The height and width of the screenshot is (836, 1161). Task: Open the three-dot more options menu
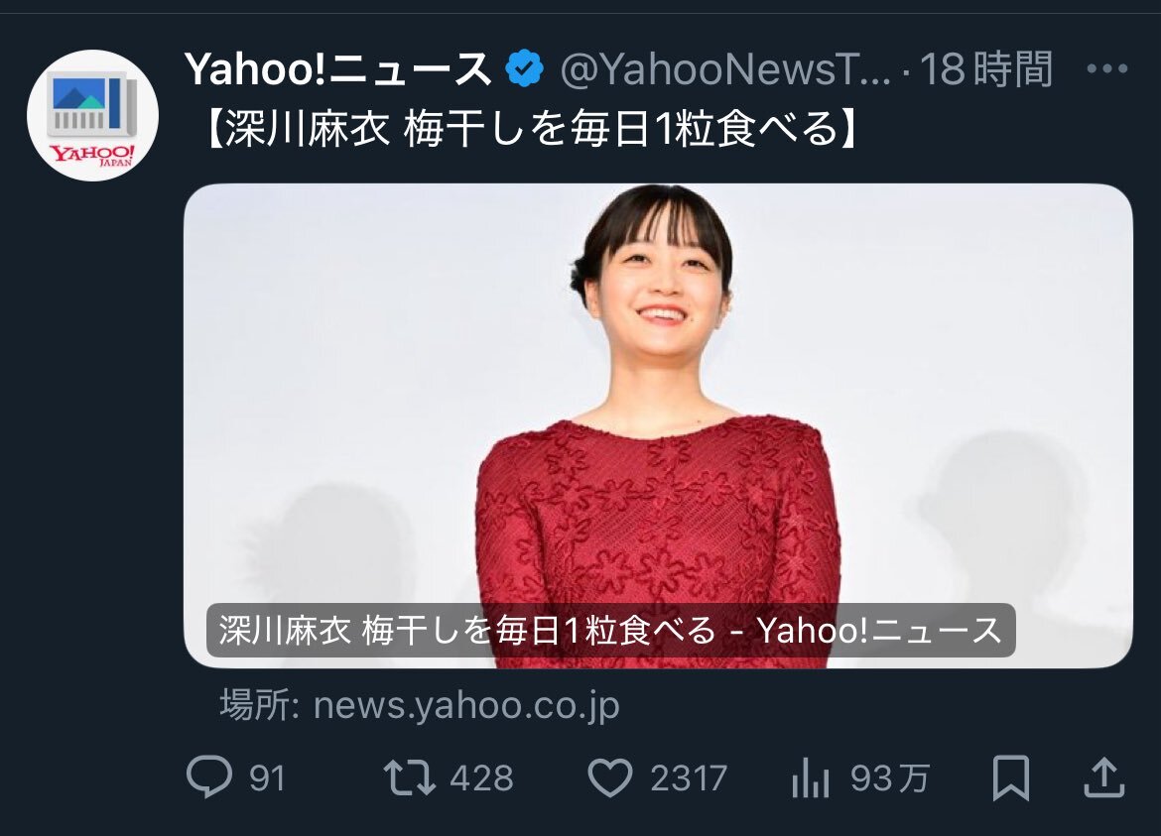pos(1107,68)
